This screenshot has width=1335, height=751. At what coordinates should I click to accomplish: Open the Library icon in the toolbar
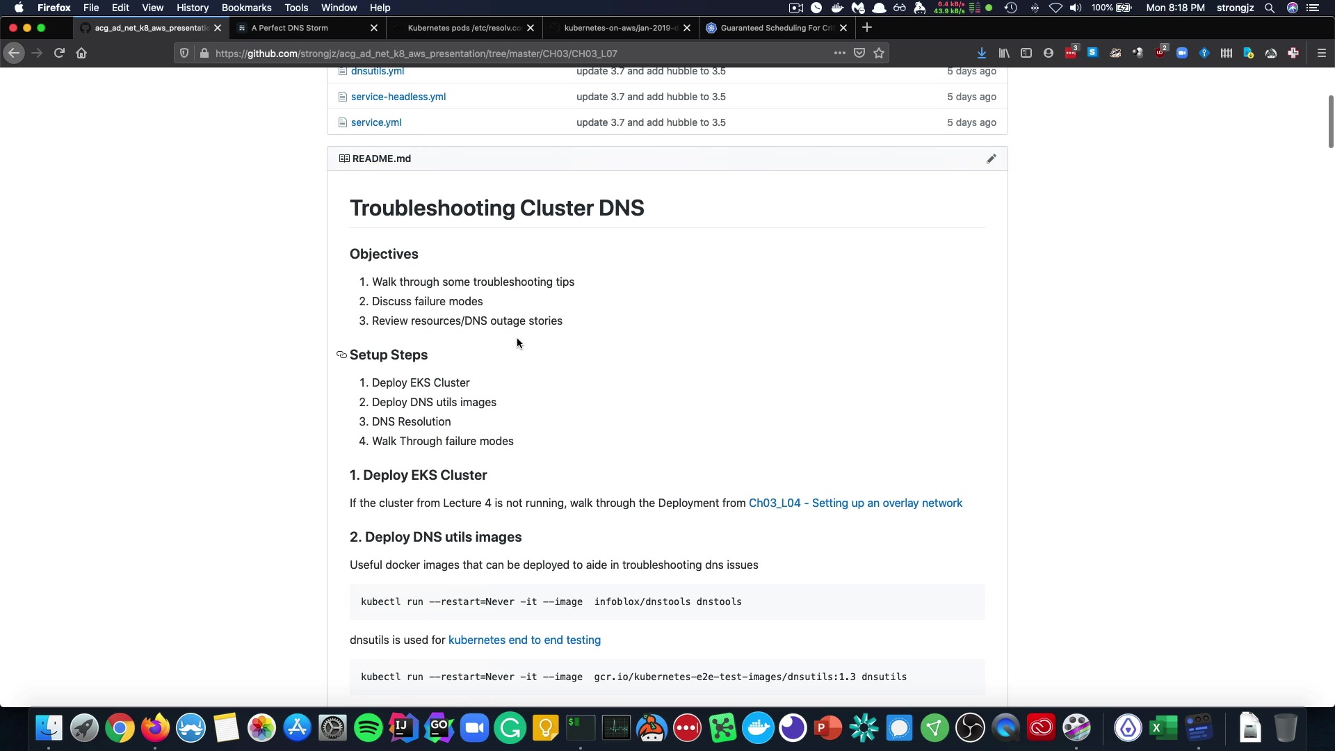pos(1003,54)
